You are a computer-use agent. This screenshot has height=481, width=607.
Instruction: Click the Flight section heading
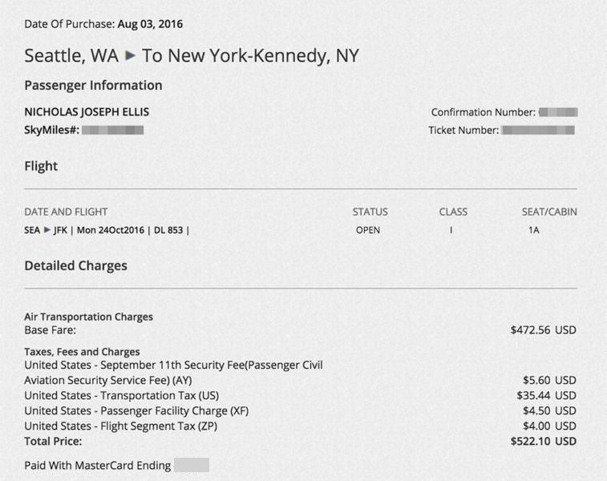41,166
